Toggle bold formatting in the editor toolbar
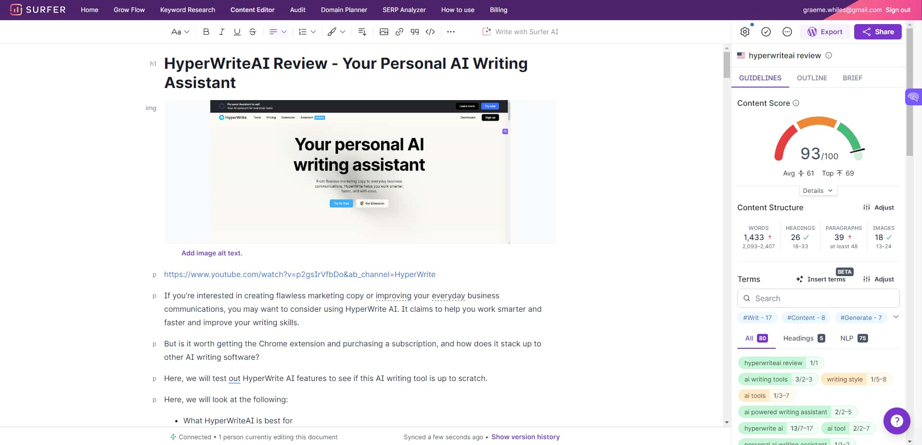The width and height of the screenshot is (922, 445). click(206, 31)
